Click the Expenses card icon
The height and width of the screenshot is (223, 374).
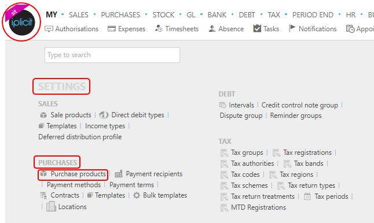tap(111, 29)
